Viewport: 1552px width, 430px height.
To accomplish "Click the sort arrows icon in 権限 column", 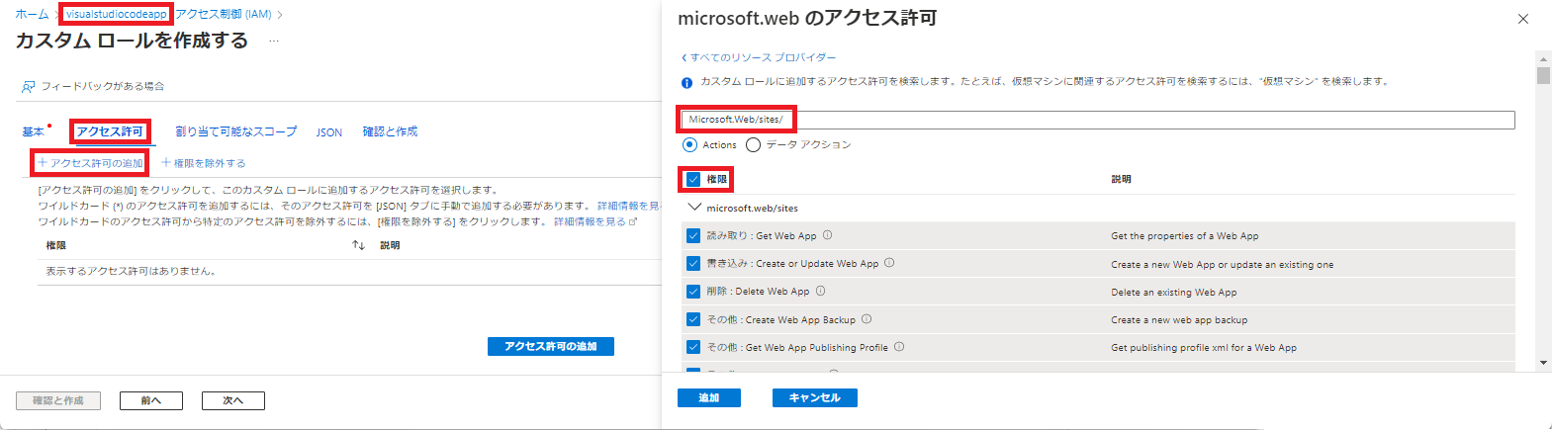I will [x=358, y=245].
